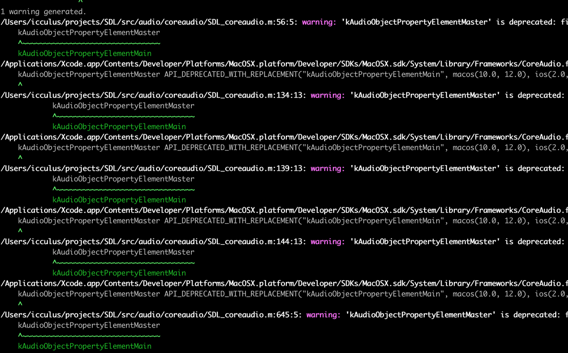Image resolution: width=568 pixels, height=353 pixels.
Task: Click green kAudioObjectPropertyElementMain fix-it under 56:5 warning
Action: tap(85, 53)
